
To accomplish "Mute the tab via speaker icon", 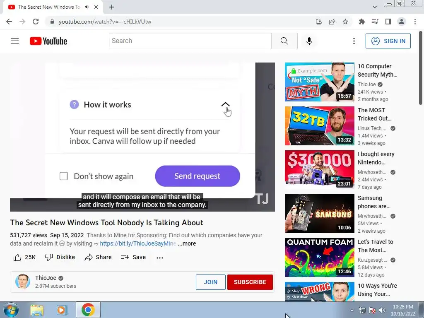I will pyautogui.click(x=87, y=7).
